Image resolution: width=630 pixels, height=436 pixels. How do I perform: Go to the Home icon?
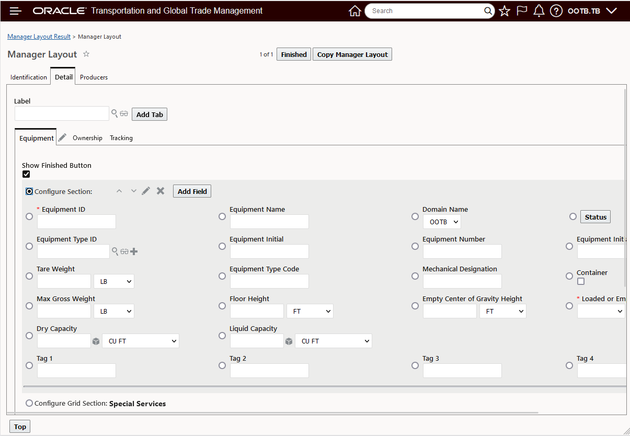355,11
